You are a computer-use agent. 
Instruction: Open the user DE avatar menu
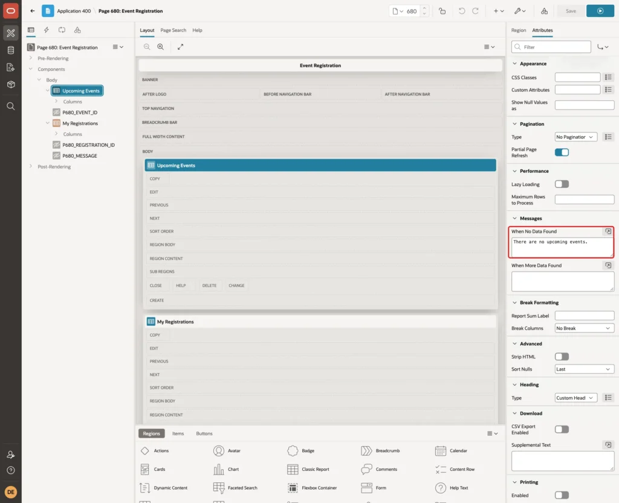coord(11,492)
